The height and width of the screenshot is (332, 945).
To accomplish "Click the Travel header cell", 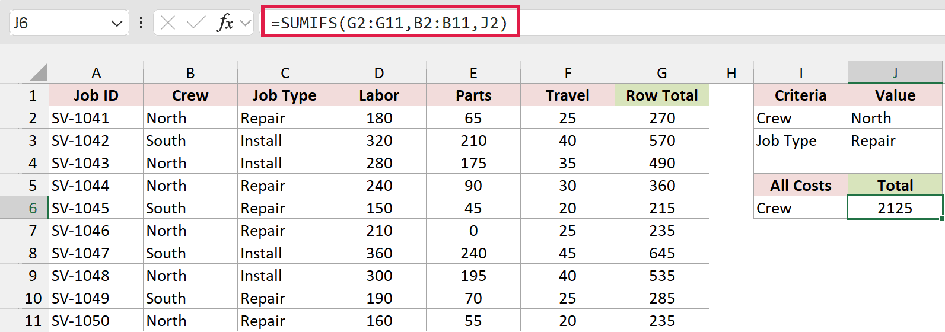I will point(568,95).
